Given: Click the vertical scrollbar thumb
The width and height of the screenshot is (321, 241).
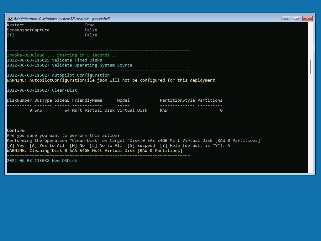Looking at the screenshot, I should coord(311,67).
